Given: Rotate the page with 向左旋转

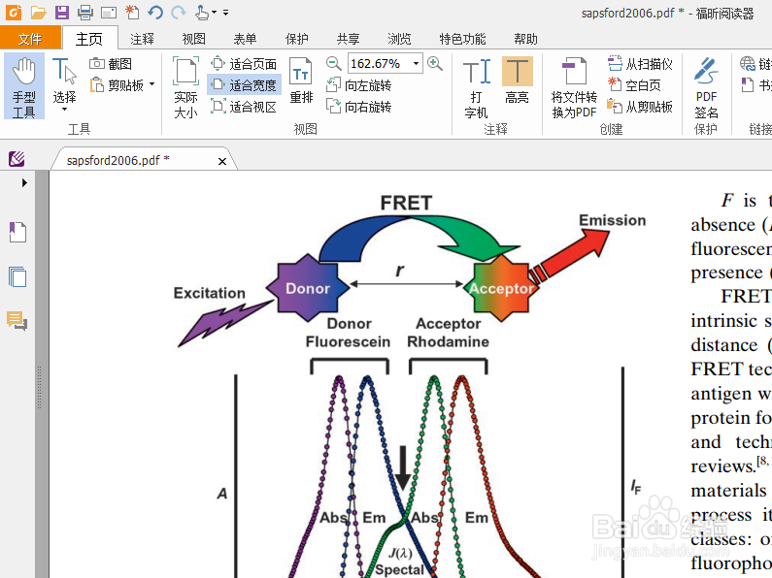Looking at the screenshot, I should point(359,85).
